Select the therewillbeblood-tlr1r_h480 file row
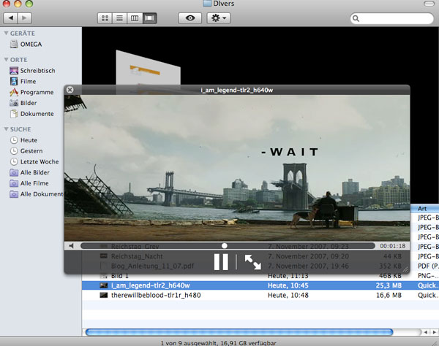 tap(260, 295)
